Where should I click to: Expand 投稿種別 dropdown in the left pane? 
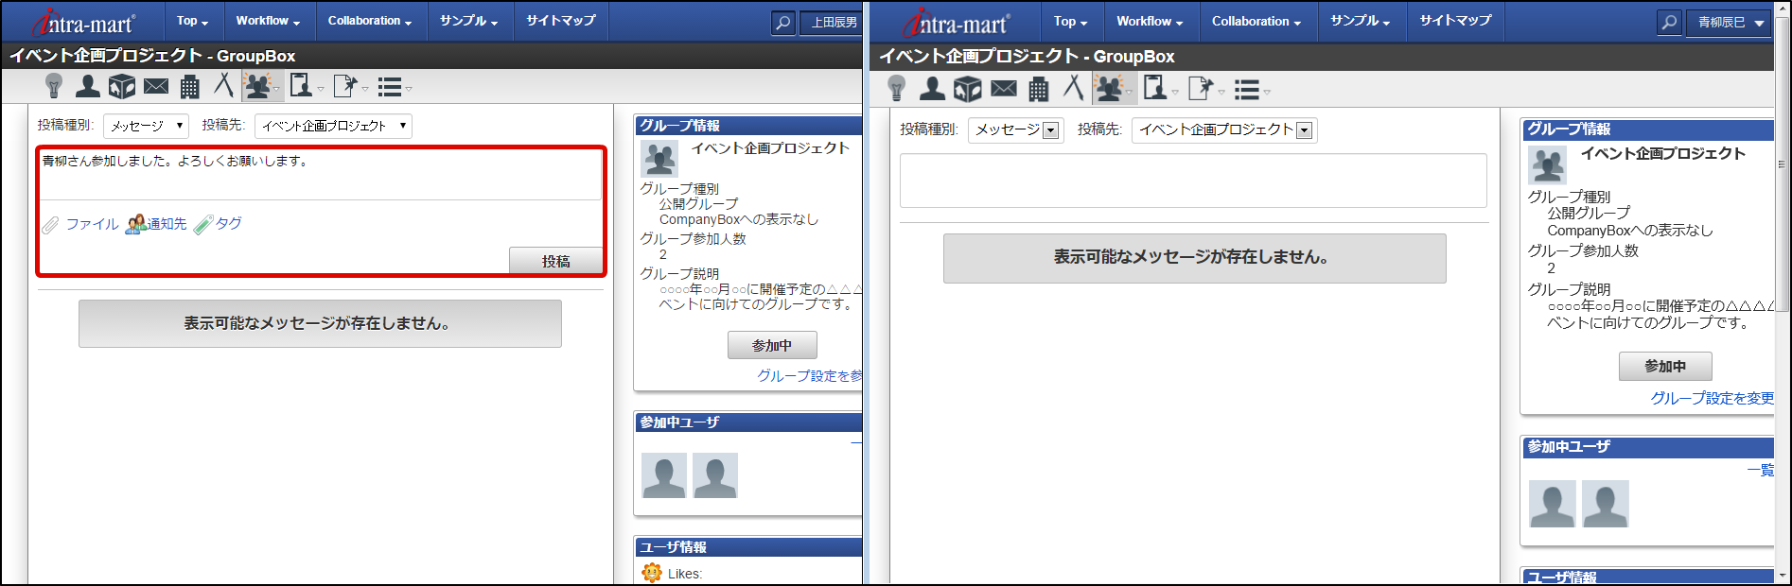[x=146, y=126]
